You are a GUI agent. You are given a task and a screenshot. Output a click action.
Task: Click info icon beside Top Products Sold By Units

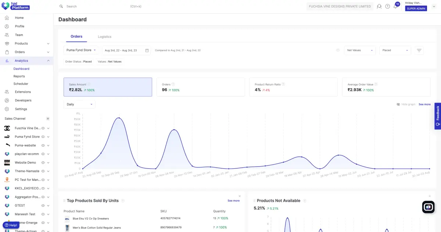point(123,201)
